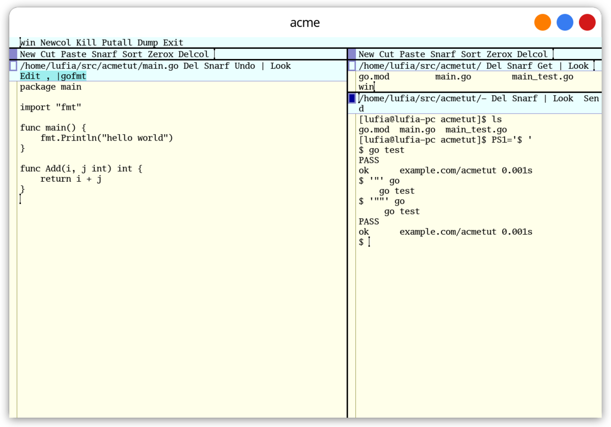Click Cut in the right column tag
The height and width of the screenshot is (427, 611).
[387, 54]
